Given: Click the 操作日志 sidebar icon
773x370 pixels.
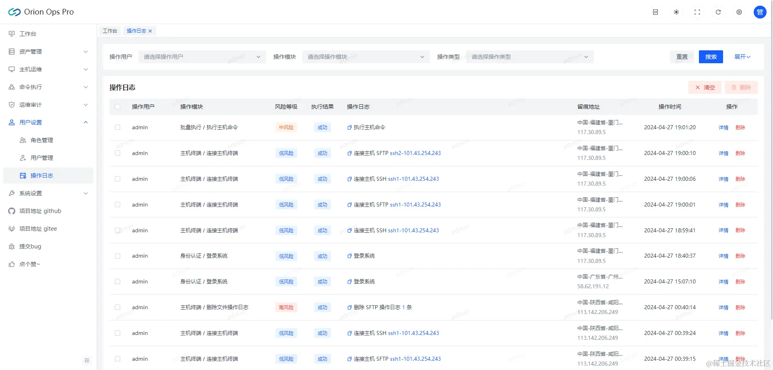Looking at the screenshot, I should [x=23, y=176].
